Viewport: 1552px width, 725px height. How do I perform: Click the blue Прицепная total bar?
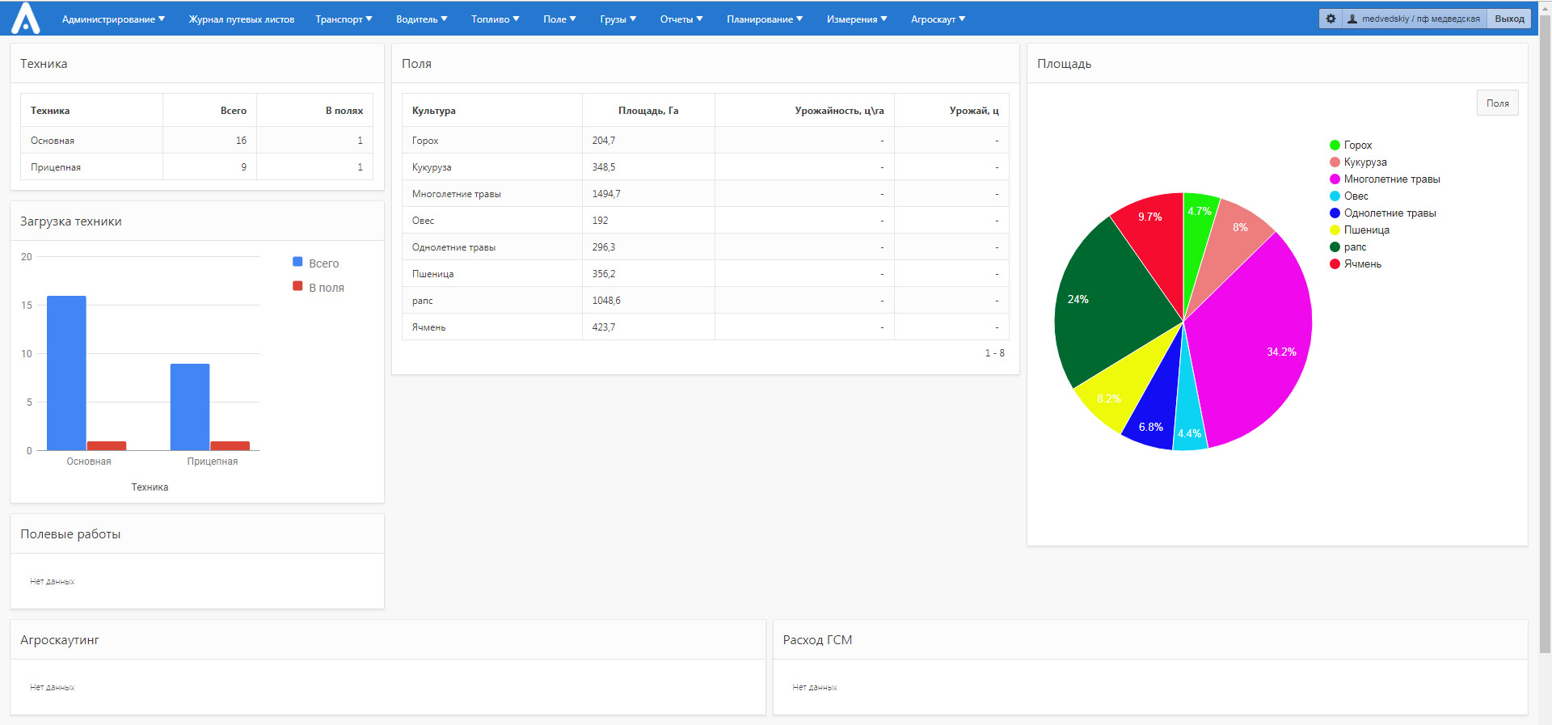tap(190, 407)
